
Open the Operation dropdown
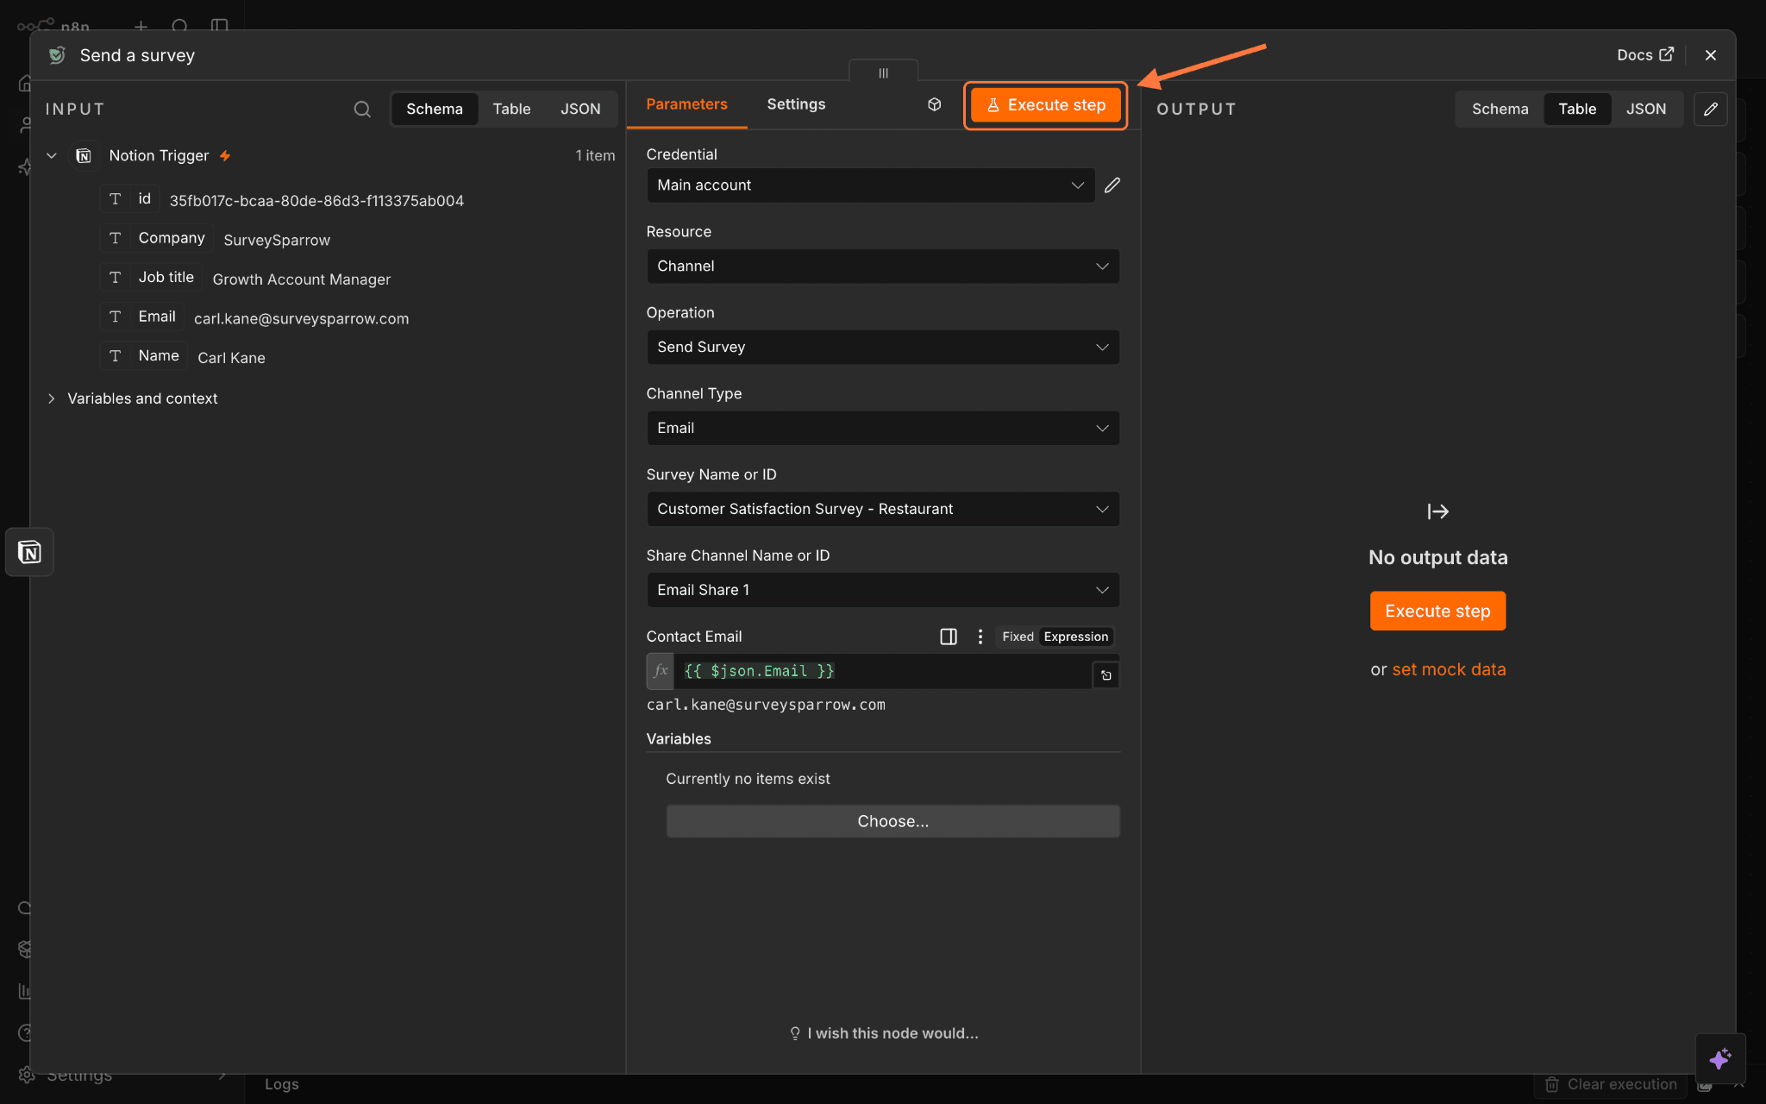[x=883, y=348]
